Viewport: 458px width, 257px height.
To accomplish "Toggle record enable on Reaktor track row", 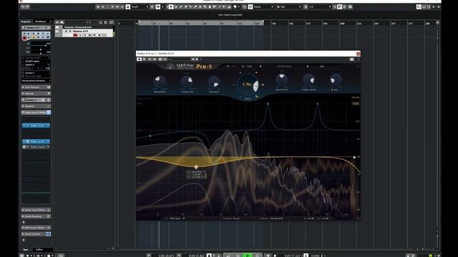I will tap(75, 35).
